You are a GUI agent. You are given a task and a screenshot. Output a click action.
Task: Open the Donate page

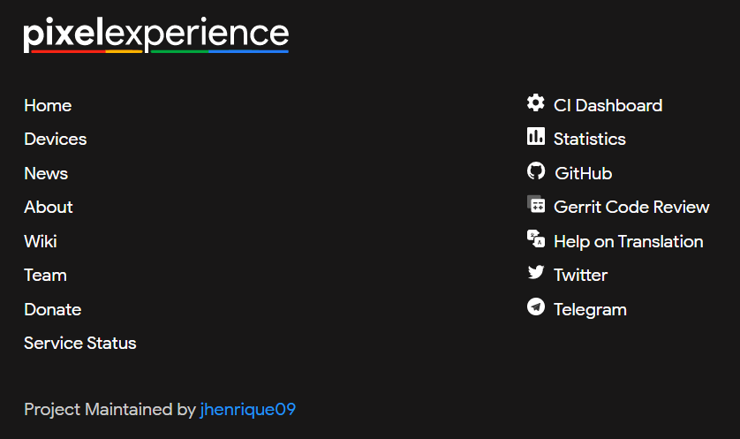click(53, 310)
